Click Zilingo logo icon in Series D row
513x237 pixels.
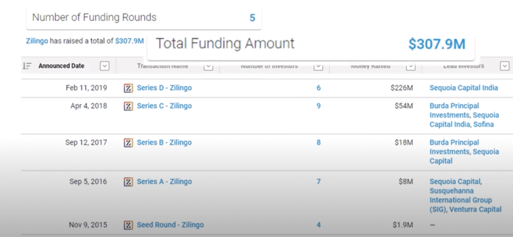click(128, 88)
